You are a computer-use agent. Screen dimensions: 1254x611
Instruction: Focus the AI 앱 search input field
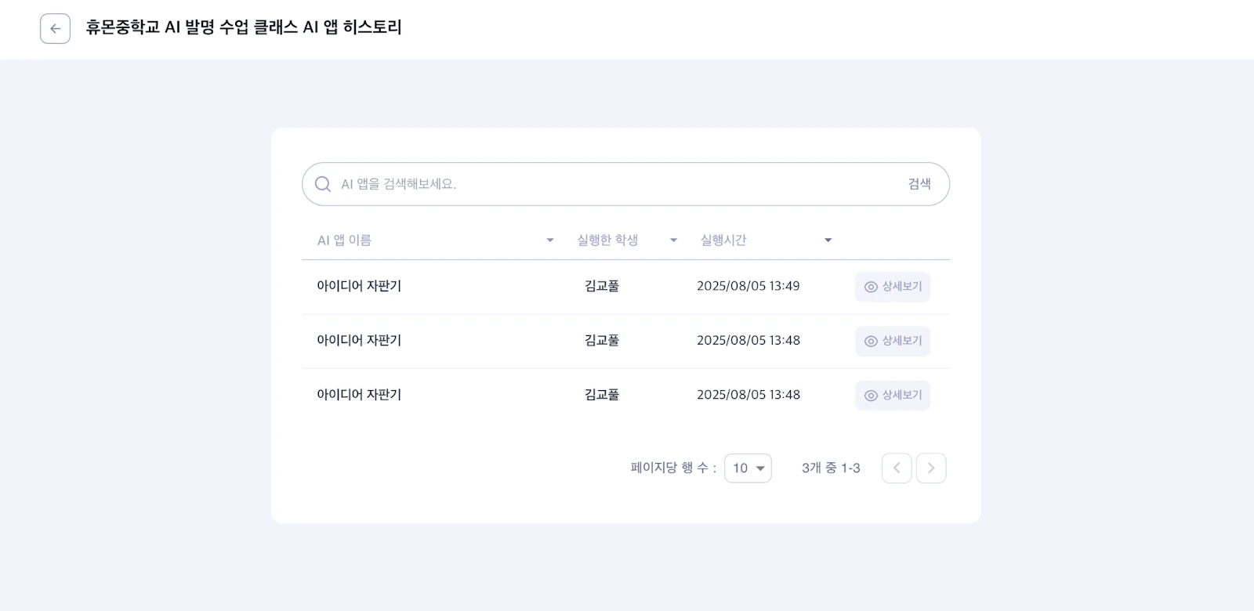coord(611,184)
